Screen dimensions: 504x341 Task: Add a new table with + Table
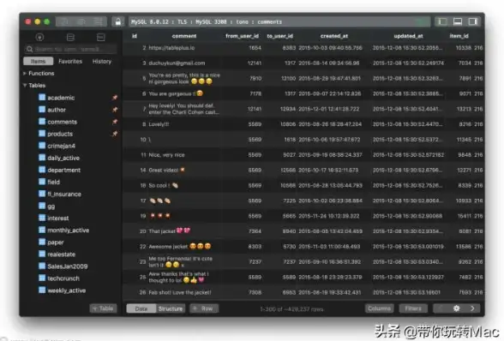[x=103, y=308]
